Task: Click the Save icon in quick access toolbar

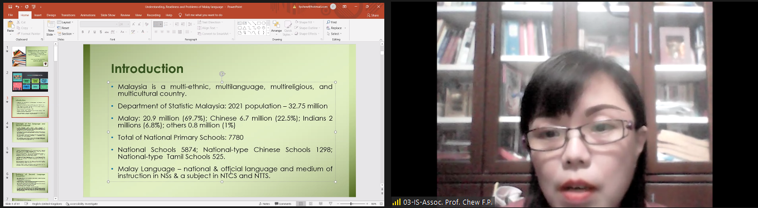Action: click(10, 7)
